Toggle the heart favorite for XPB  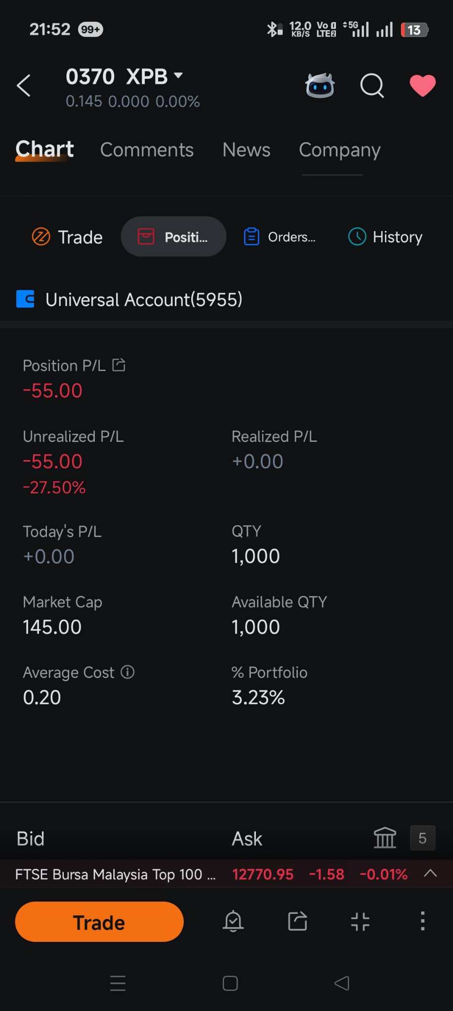pyautogui.click(x=423, y=86)
